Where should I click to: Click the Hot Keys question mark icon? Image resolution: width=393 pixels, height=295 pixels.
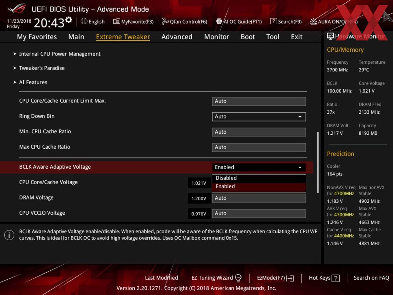335,278
